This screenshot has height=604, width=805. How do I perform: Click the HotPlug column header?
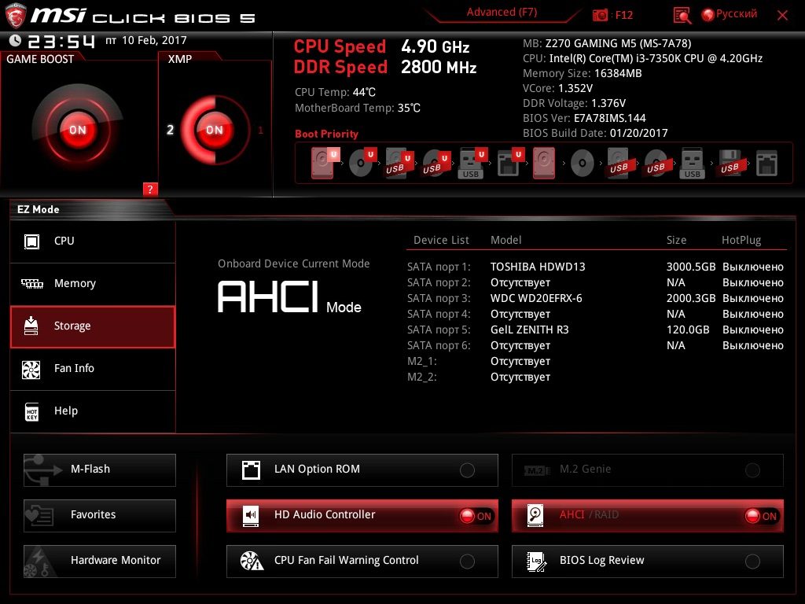click(741, 240)
